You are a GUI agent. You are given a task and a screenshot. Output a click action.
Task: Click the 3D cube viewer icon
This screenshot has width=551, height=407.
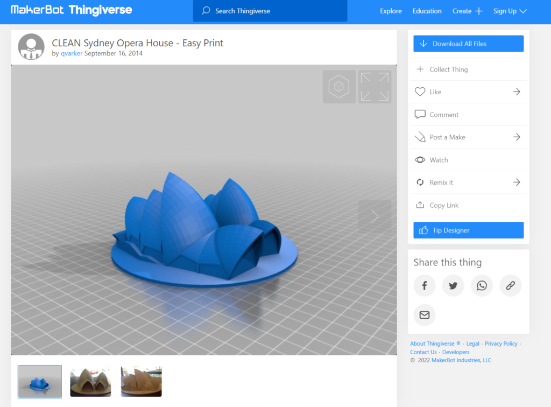click(x=339, y=87)
